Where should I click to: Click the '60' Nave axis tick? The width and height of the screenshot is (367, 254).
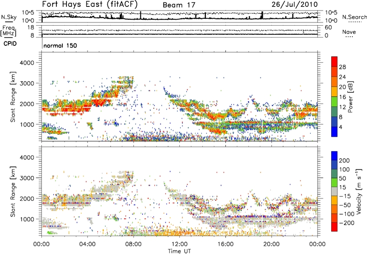coord(328,28)
